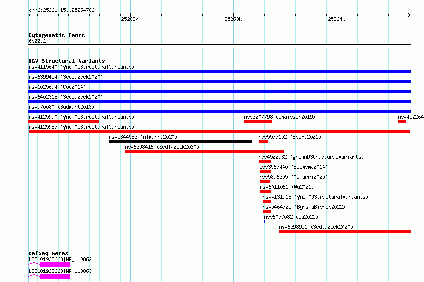This screenshot has width=424, height=282.
Task: Select the 6p22.2 cytogenetic band label
Action: [37, 41]
